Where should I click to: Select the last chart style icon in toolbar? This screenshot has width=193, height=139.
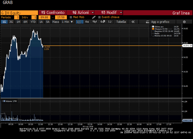coord(110,22)
